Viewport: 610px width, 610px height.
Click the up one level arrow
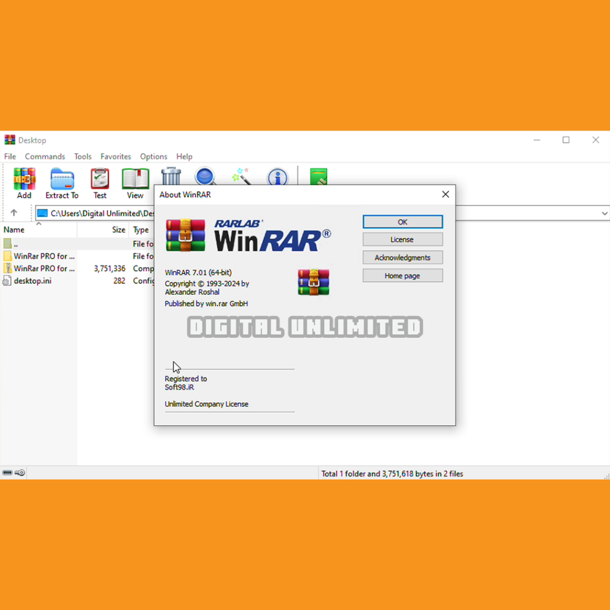click(14, 213)
